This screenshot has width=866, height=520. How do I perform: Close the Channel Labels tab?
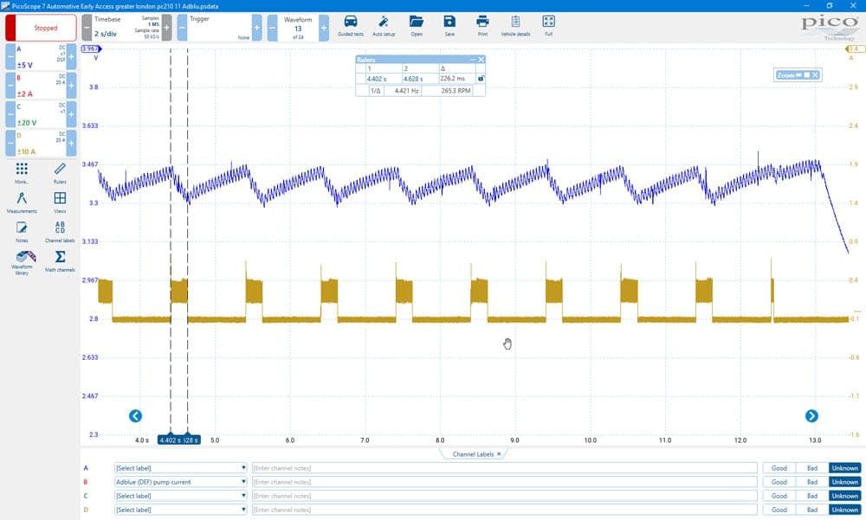point(499,453)
